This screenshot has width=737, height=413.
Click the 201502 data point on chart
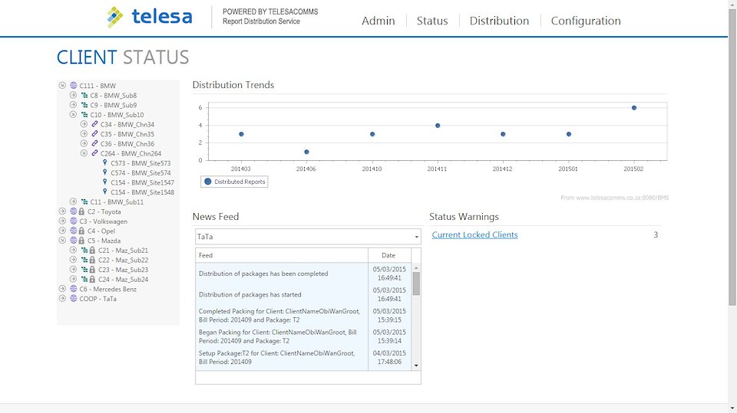634,108
